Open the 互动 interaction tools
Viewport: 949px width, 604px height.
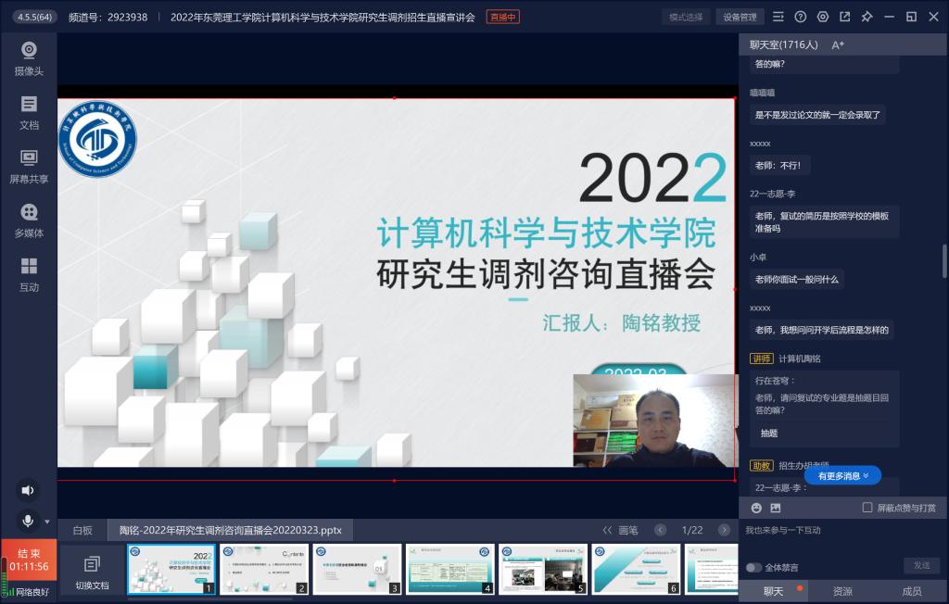point(29,273)
